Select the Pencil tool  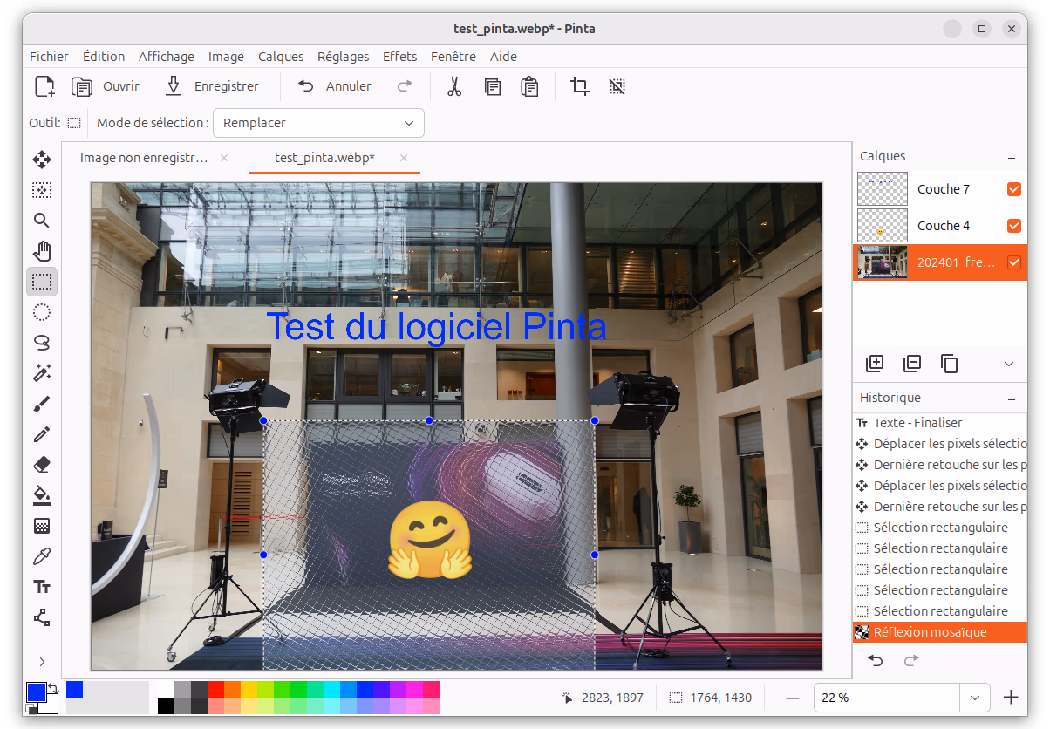[x=42, y=434]
